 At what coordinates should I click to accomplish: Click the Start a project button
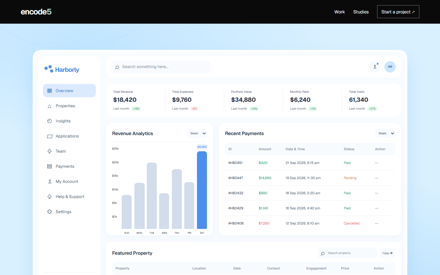coord(398,12)
